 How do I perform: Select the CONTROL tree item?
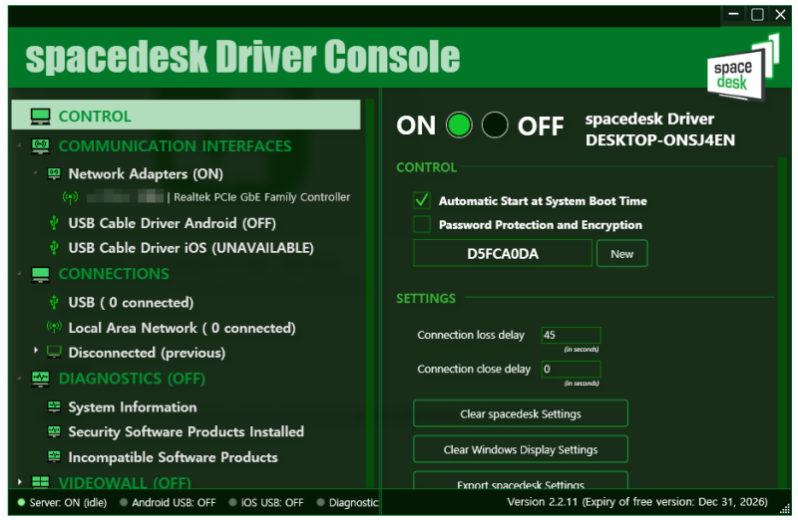coord(186,115)
